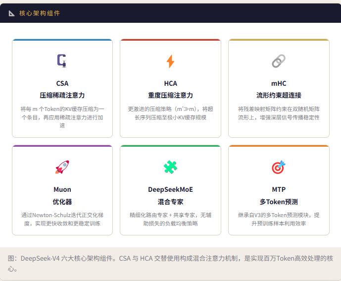Click the 流形约束超连接 subtitle
This screenshot has width=341, height=281.
tap(279, 95)
